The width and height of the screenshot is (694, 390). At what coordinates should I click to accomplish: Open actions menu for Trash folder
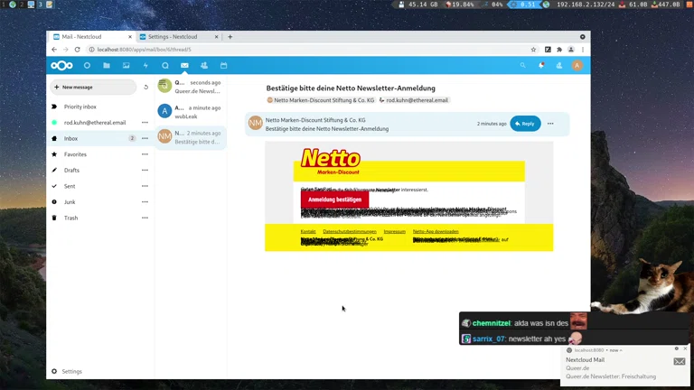[145, 218]
